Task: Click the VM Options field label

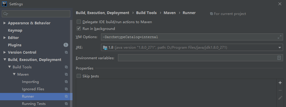Action: point(86,37)
